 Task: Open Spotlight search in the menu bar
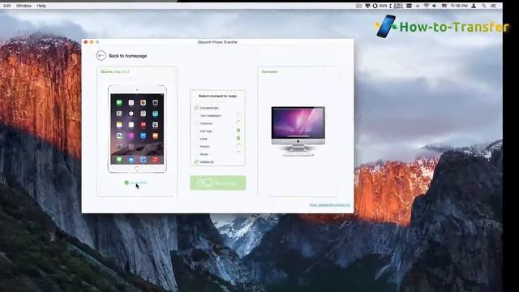click(483, 6)
